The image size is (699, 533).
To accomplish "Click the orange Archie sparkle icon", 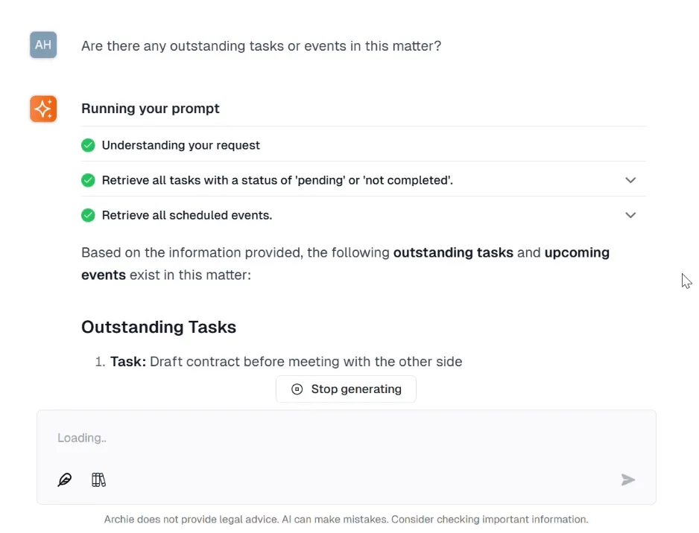I will 43,109.
